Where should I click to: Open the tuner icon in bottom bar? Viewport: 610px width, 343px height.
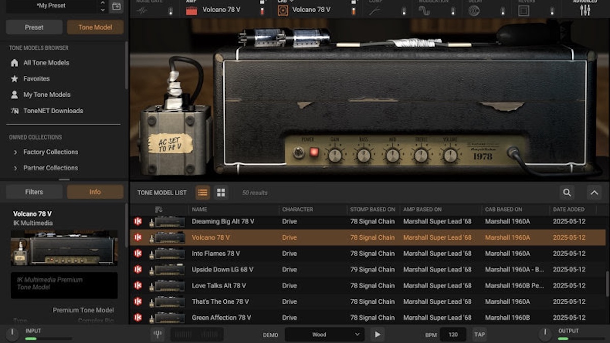coord(158,334)
